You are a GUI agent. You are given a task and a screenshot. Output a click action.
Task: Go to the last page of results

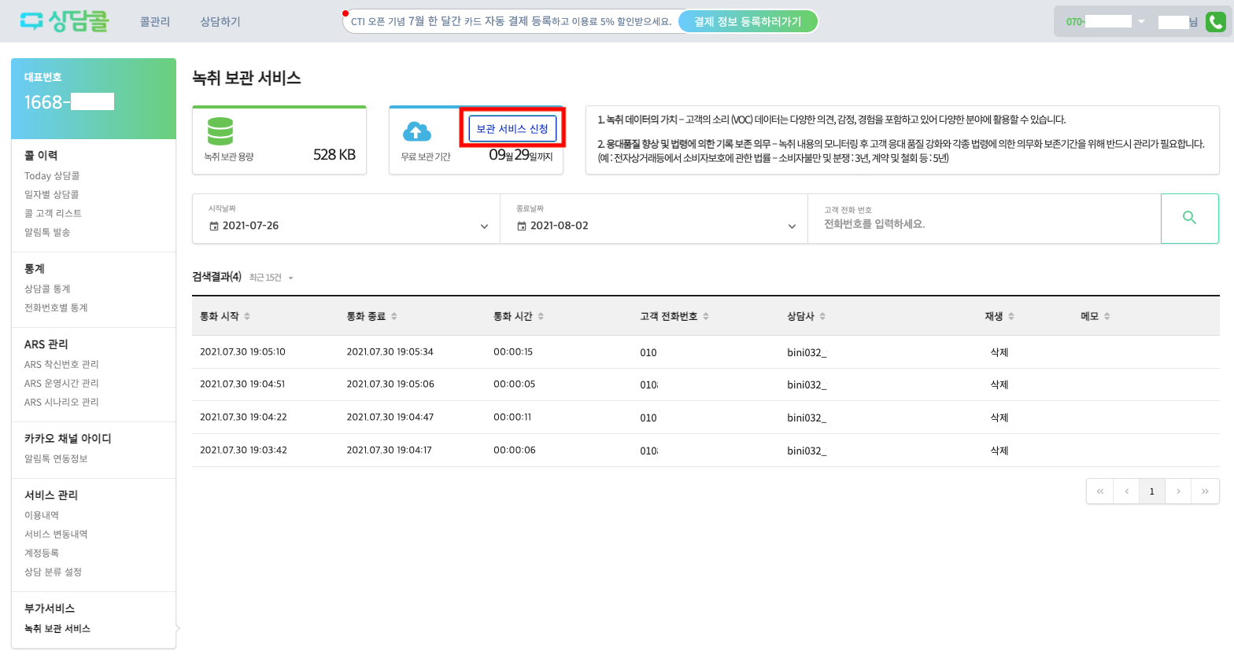click(1205, 491)
